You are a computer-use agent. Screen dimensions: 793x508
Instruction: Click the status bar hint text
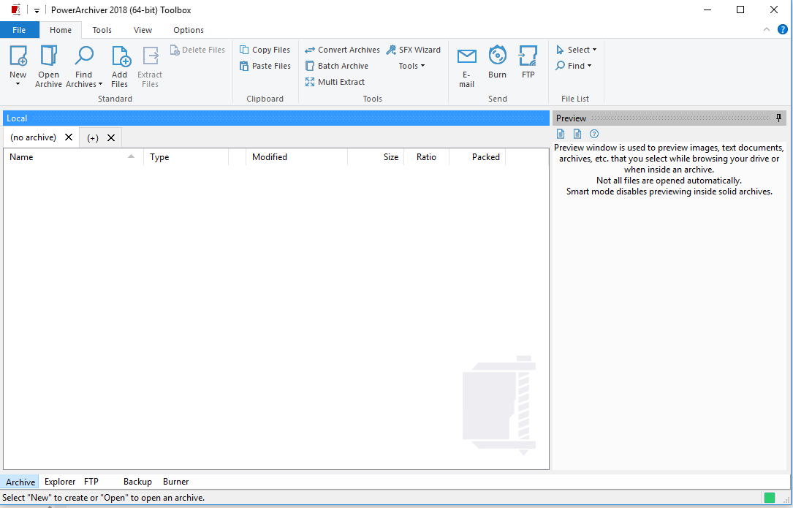coord(103,498)
